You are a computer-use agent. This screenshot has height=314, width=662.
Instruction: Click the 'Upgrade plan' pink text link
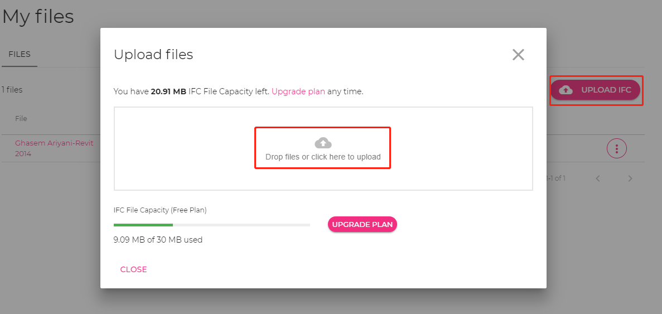point(298,91)
